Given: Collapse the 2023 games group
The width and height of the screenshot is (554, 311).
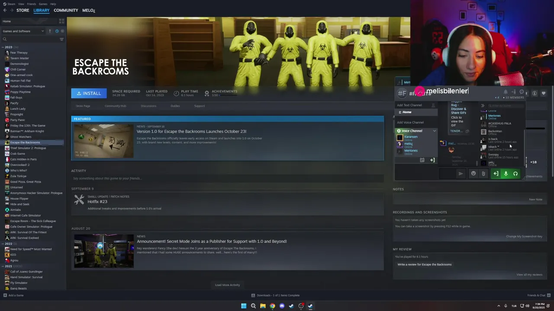Looking at the screenshot, I should 3,47.
